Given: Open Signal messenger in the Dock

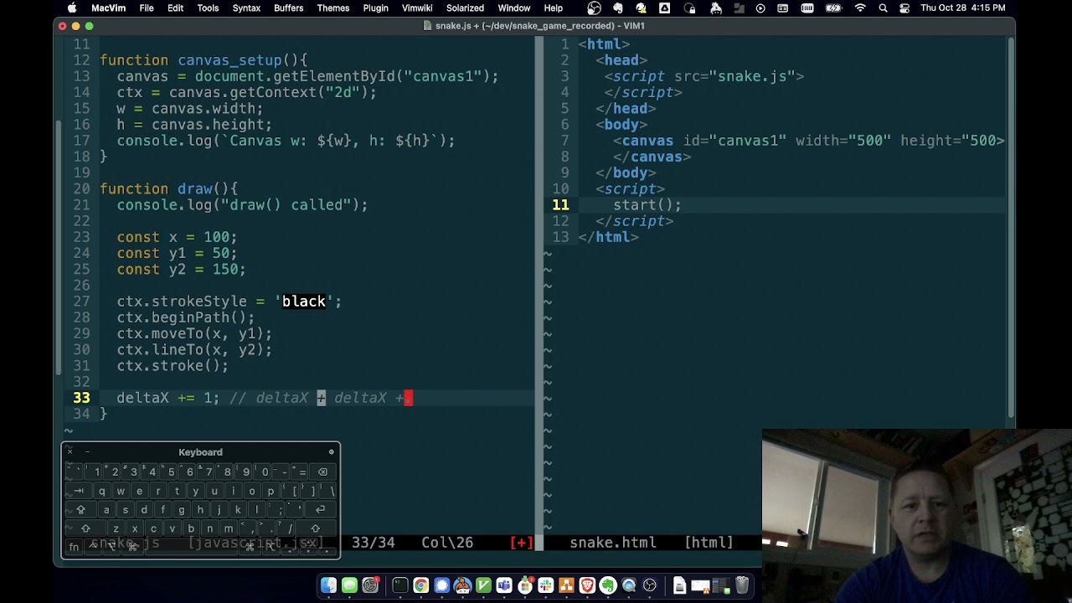Looking at the screenshot, I should tap(441, 585).
